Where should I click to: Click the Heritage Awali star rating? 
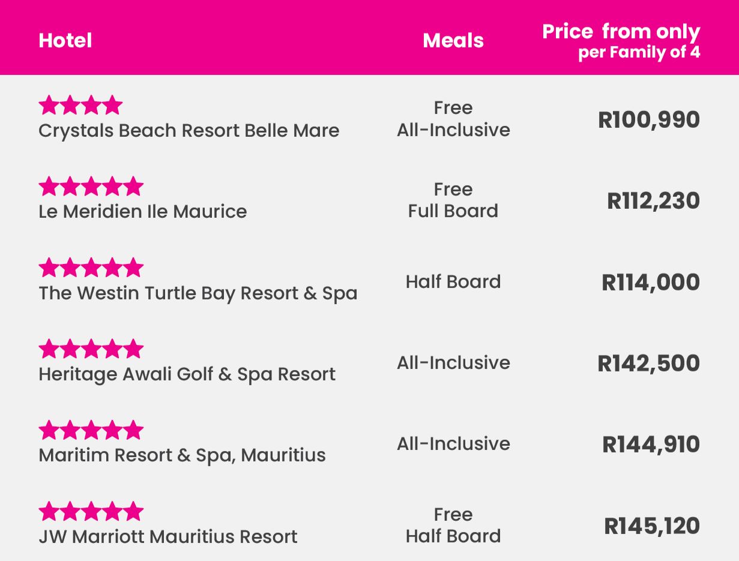91,349
